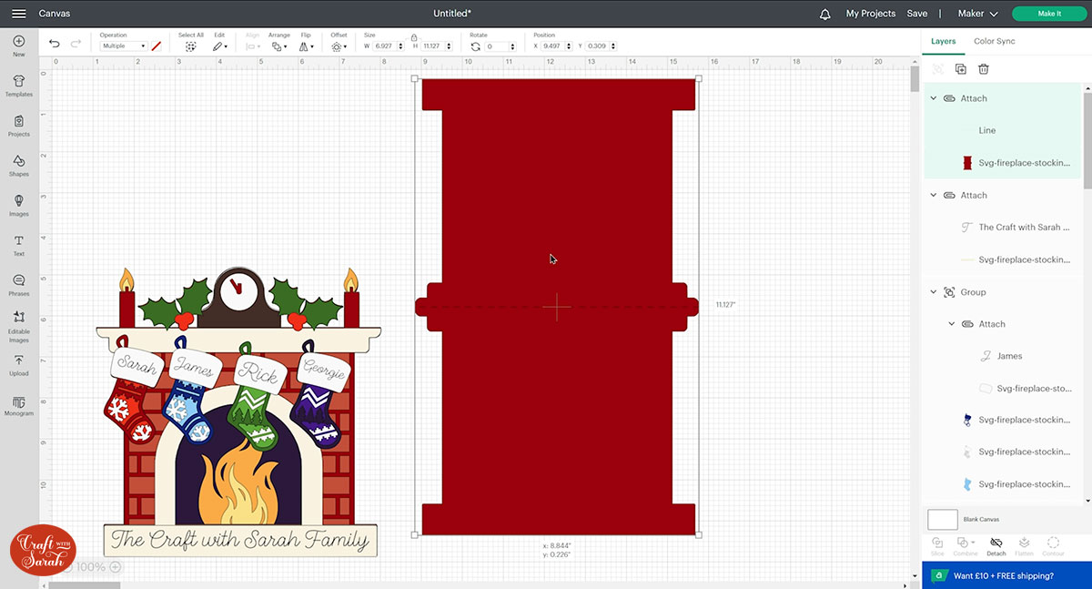This screenshot has height=589, width=1092.
Task: Open My Projects
Action: (x=870, y=14)
